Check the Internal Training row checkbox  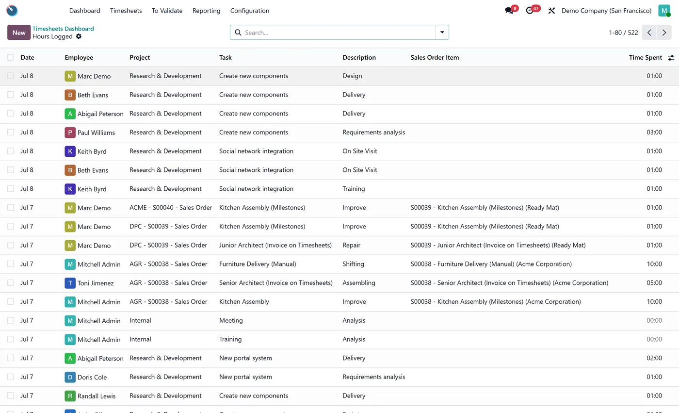click(11, 339)
